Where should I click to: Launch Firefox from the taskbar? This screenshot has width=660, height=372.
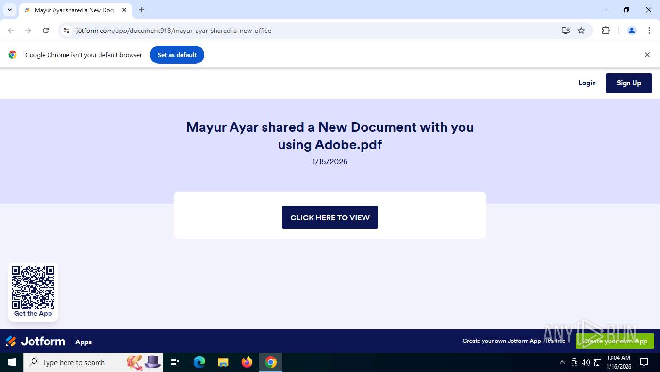(247, 362)
